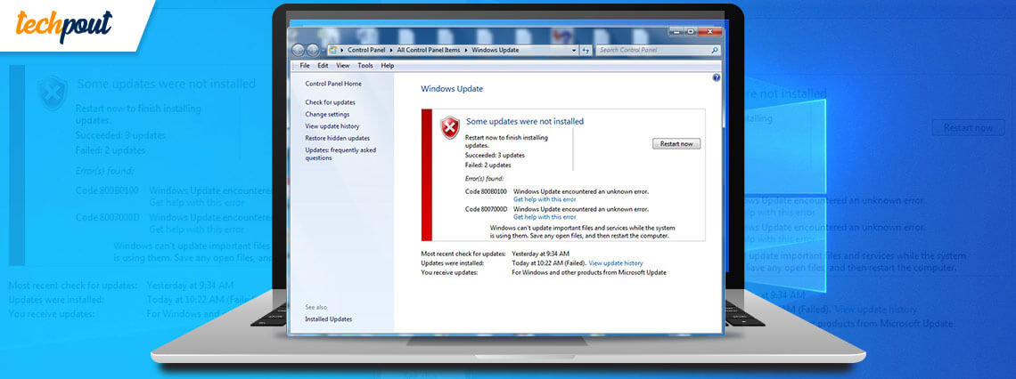Click the blue help question mark icon
The height and width of the screenshot is (379, 1016).
[x=717, y=77]
